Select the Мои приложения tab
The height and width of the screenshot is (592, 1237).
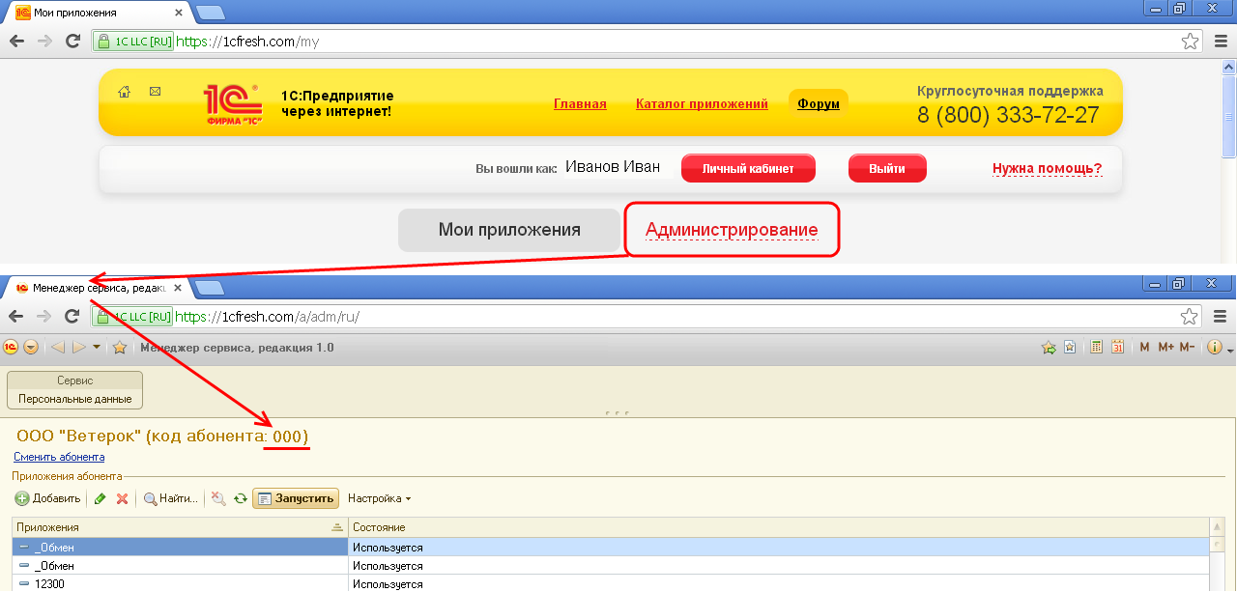(x=509, y=230)
